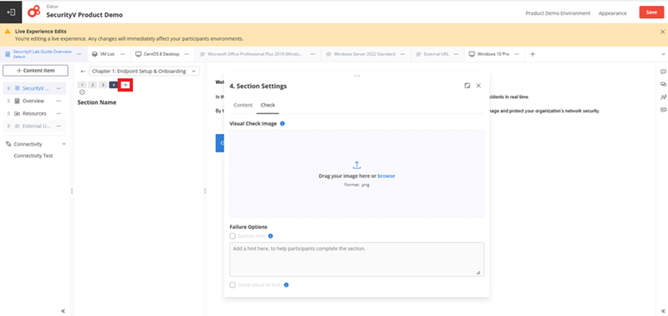Open the Visual Check Image info tooltip icon

coord(282,124)
